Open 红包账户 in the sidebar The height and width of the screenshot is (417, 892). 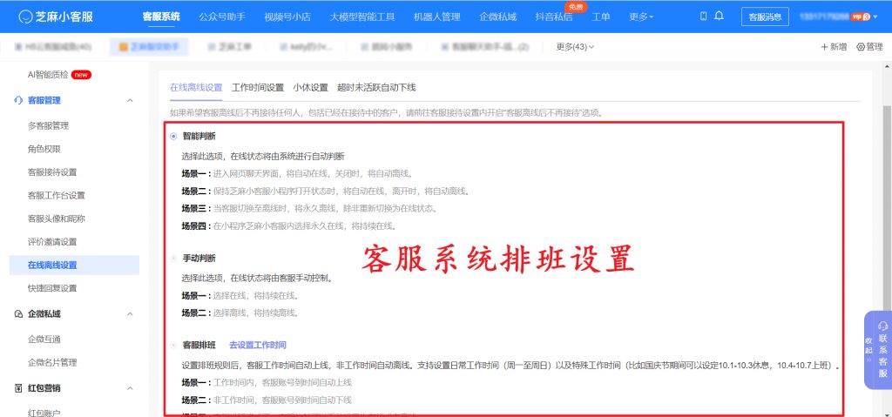point(44,413)
